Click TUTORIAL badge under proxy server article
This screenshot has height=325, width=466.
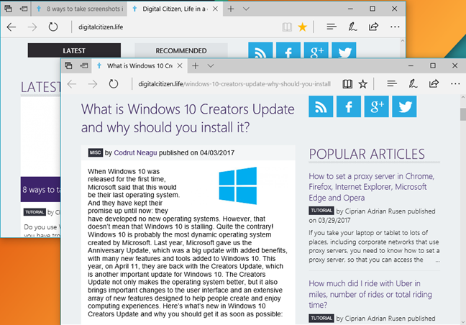pyautogui.click(x=321, y=211)
